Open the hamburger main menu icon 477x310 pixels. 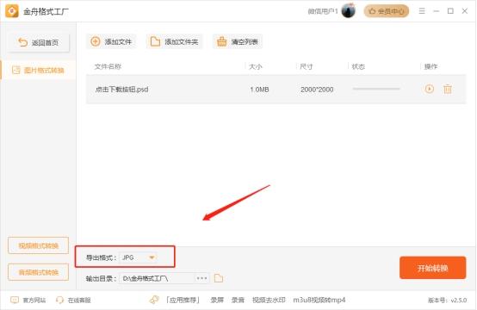coord(422,11)
